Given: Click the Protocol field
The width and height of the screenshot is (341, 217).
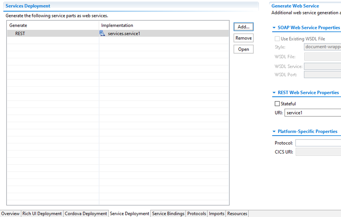Looking at the screenshot, I should coord(318,143).
